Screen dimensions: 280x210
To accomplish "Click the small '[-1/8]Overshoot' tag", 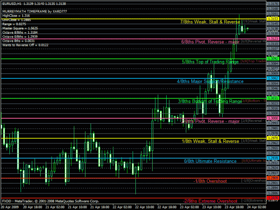I will [x=254, y=180].
